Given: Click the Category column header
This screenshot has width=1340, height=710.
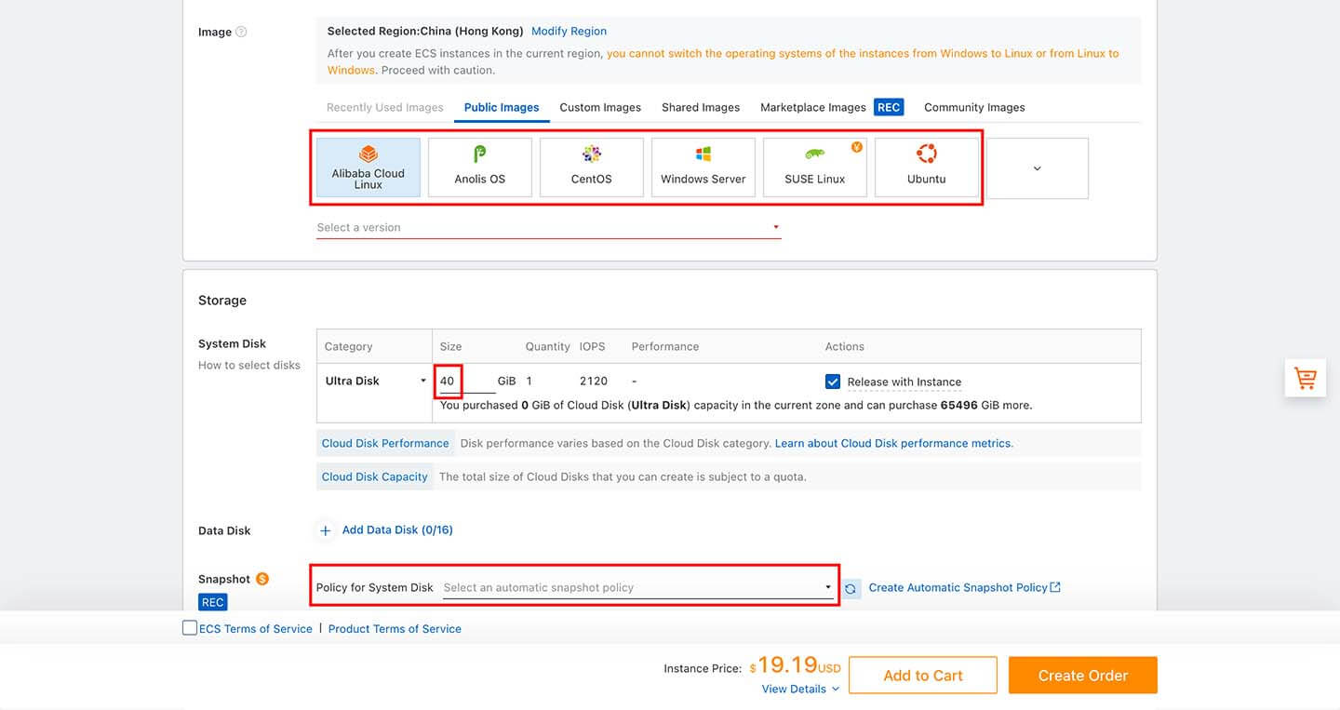Looking at the screenshot, I should point(349,346).
